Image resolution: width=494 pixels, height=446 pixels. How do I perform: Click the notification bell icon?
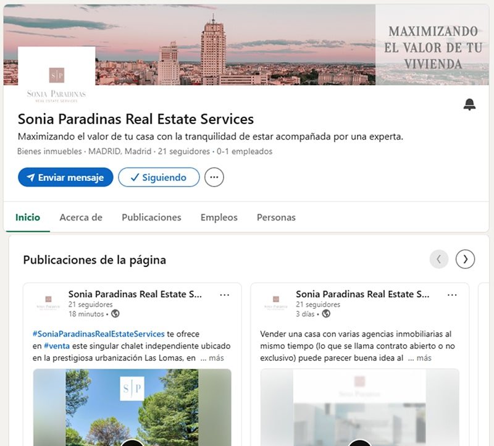pos(469,104)
